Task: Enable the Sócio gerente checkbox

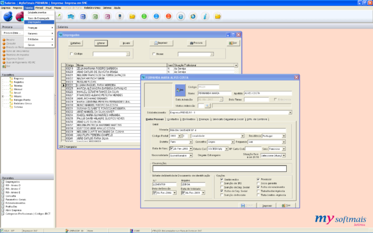Action: click(x=258, y=183)
